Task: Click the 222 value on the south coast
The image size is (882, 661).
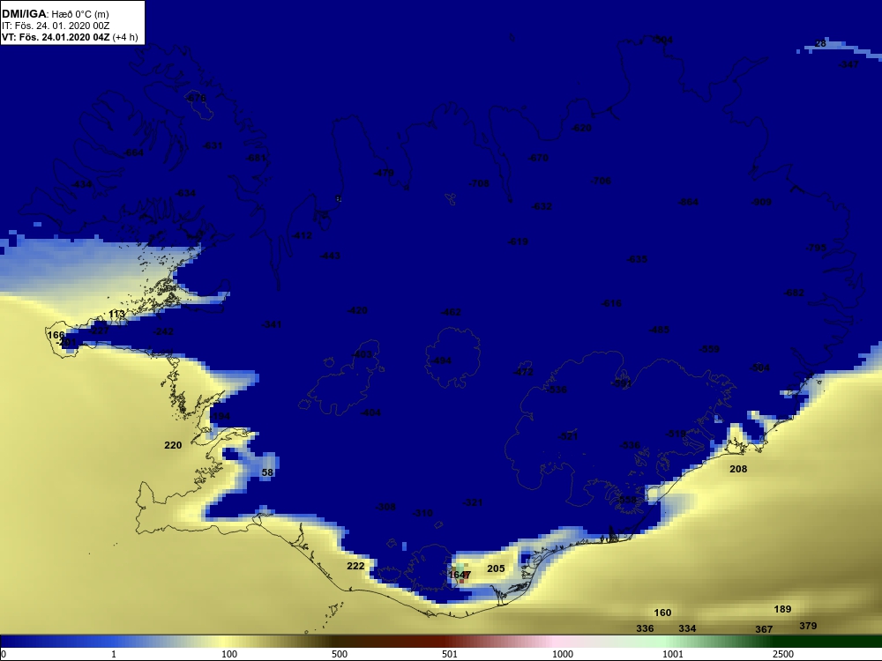Action: [355, 566]
